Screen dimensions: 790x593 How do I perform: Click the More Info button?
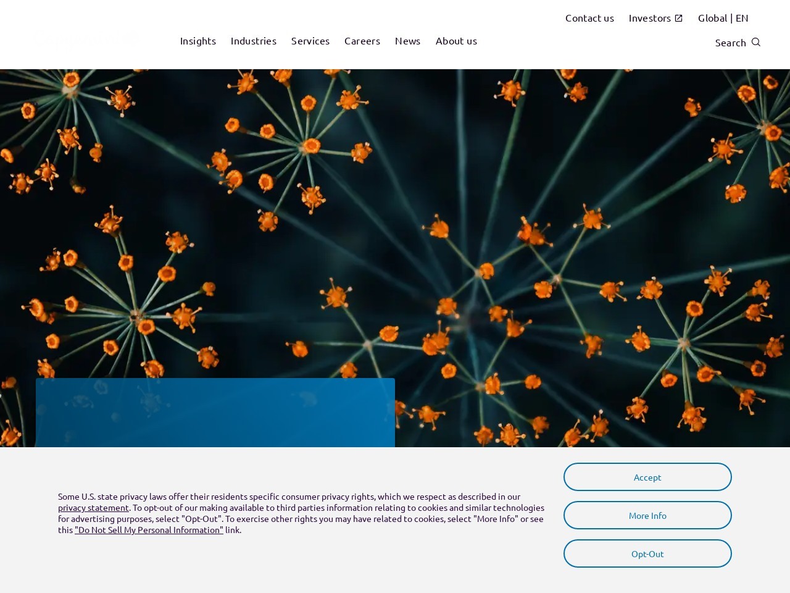647,515
